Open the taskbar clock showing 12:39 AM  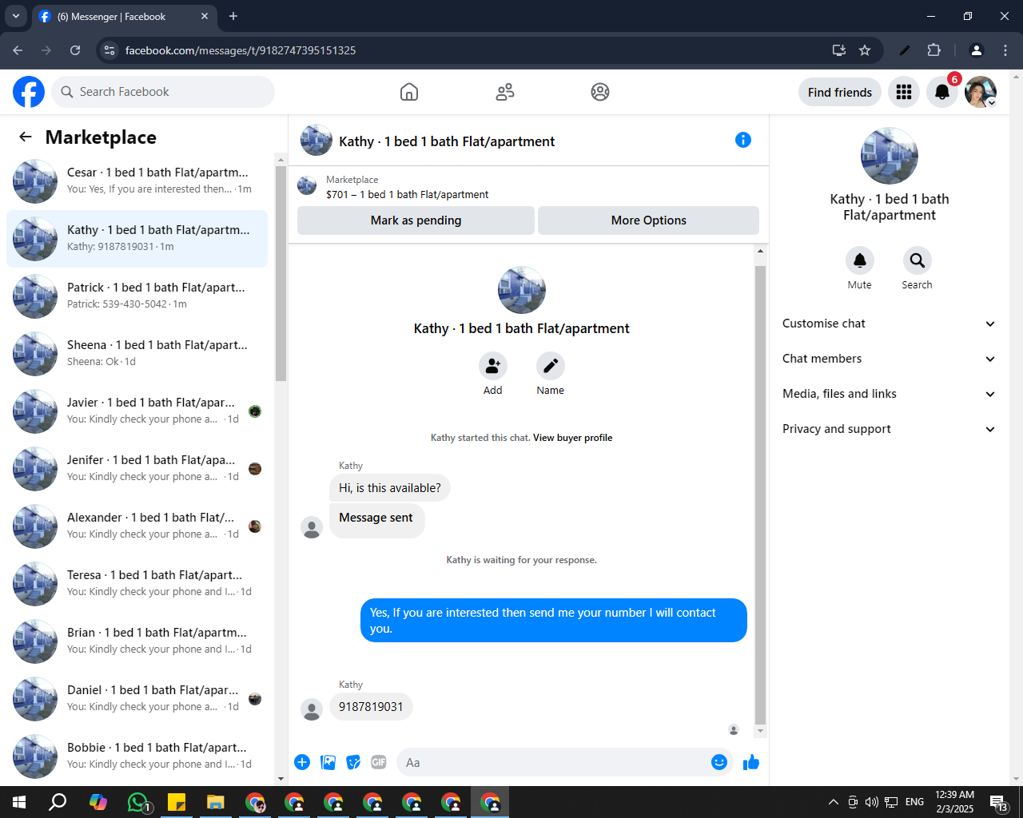point(955,802)
